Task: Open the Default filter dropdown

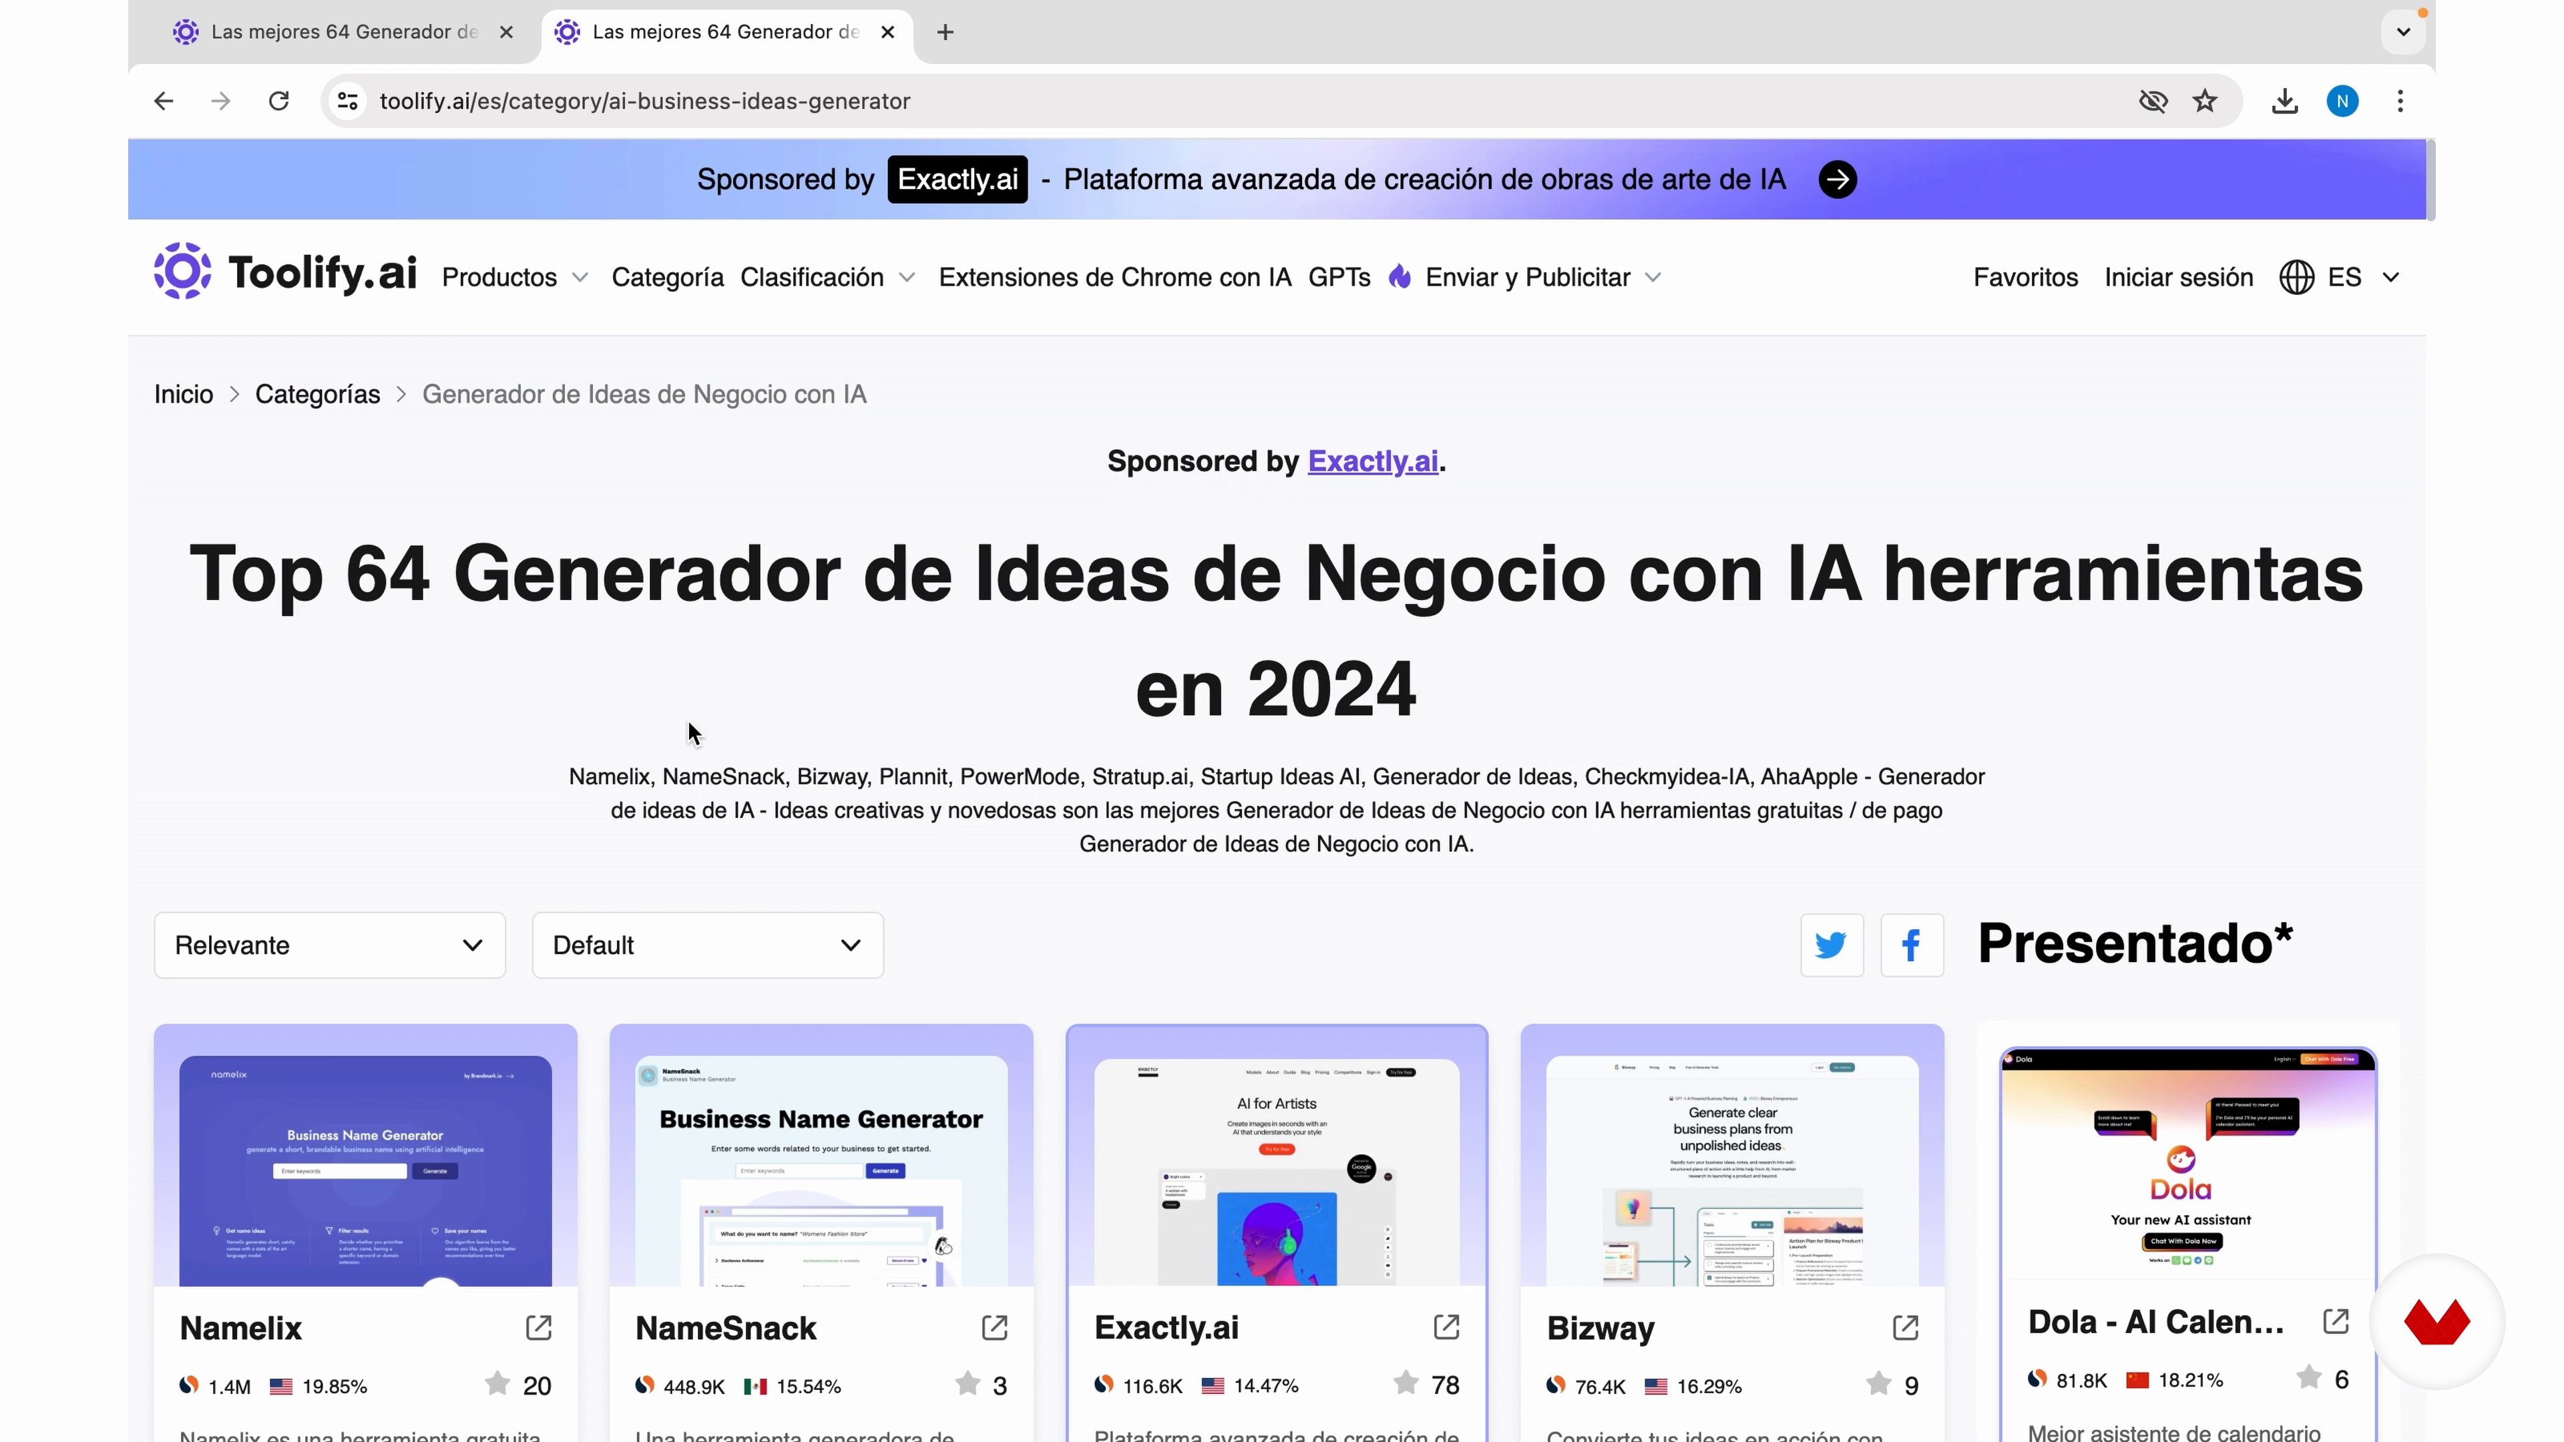Action: click(708, 945)
